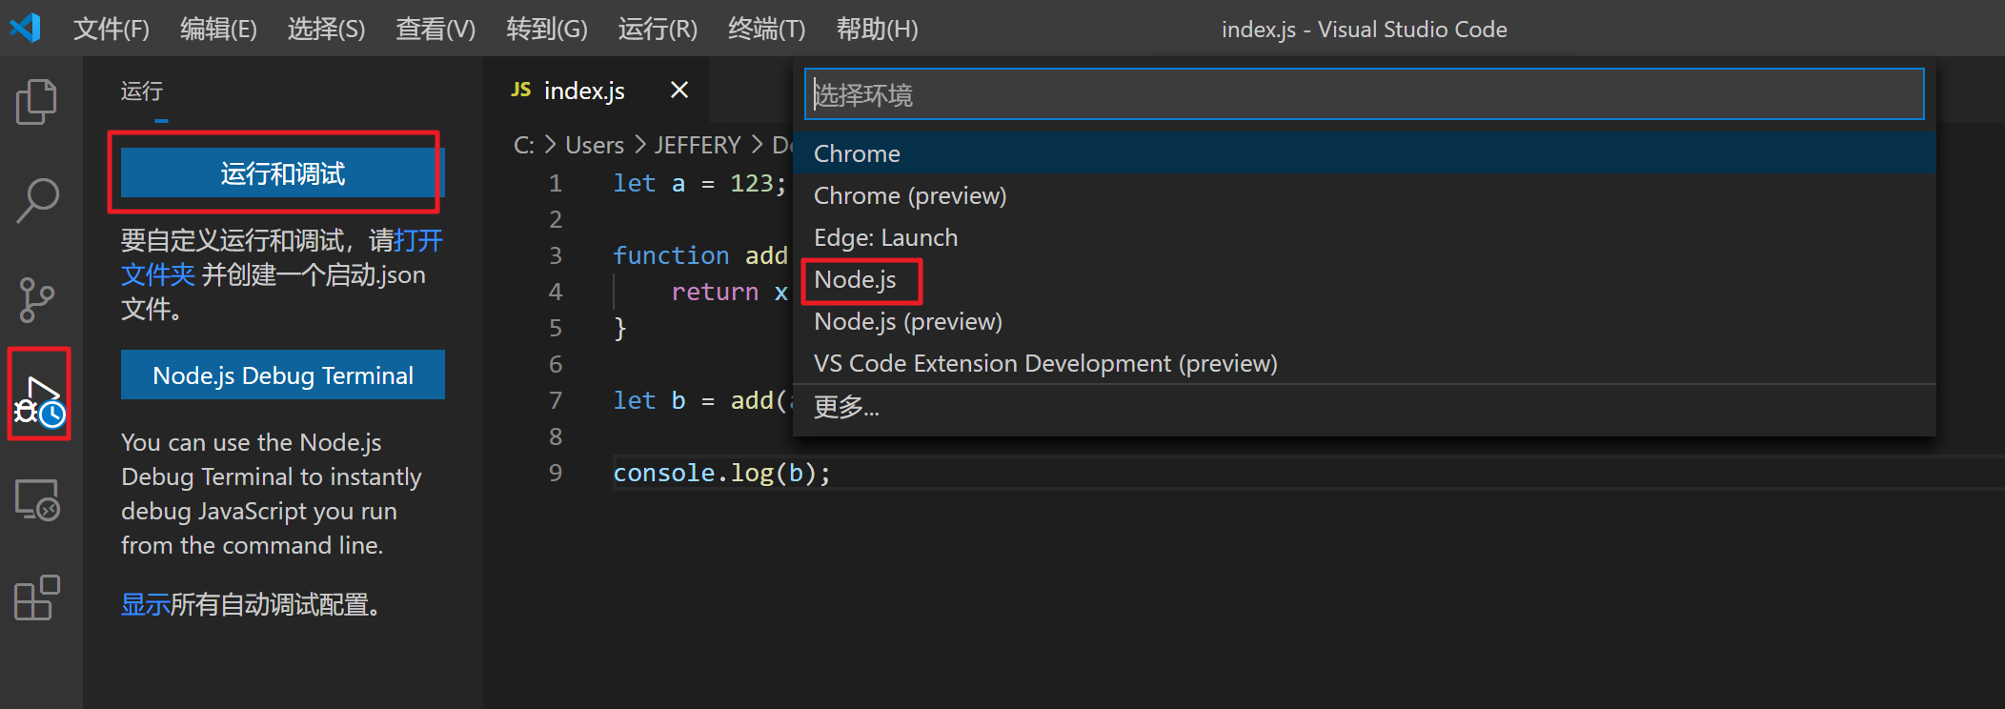Open the Remote Explorer view icon
Screen dimensions: 2005x709
pyautogui.click(x=37, y=499)
